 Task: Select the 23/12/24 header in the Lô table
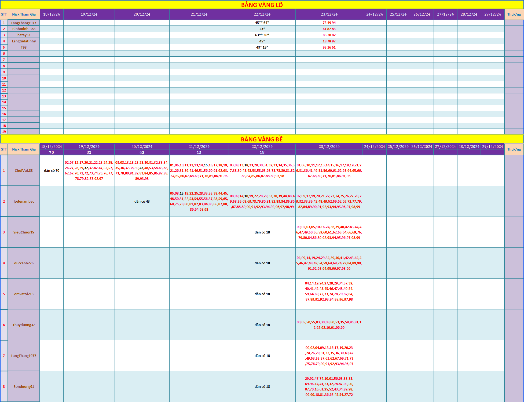329,14
